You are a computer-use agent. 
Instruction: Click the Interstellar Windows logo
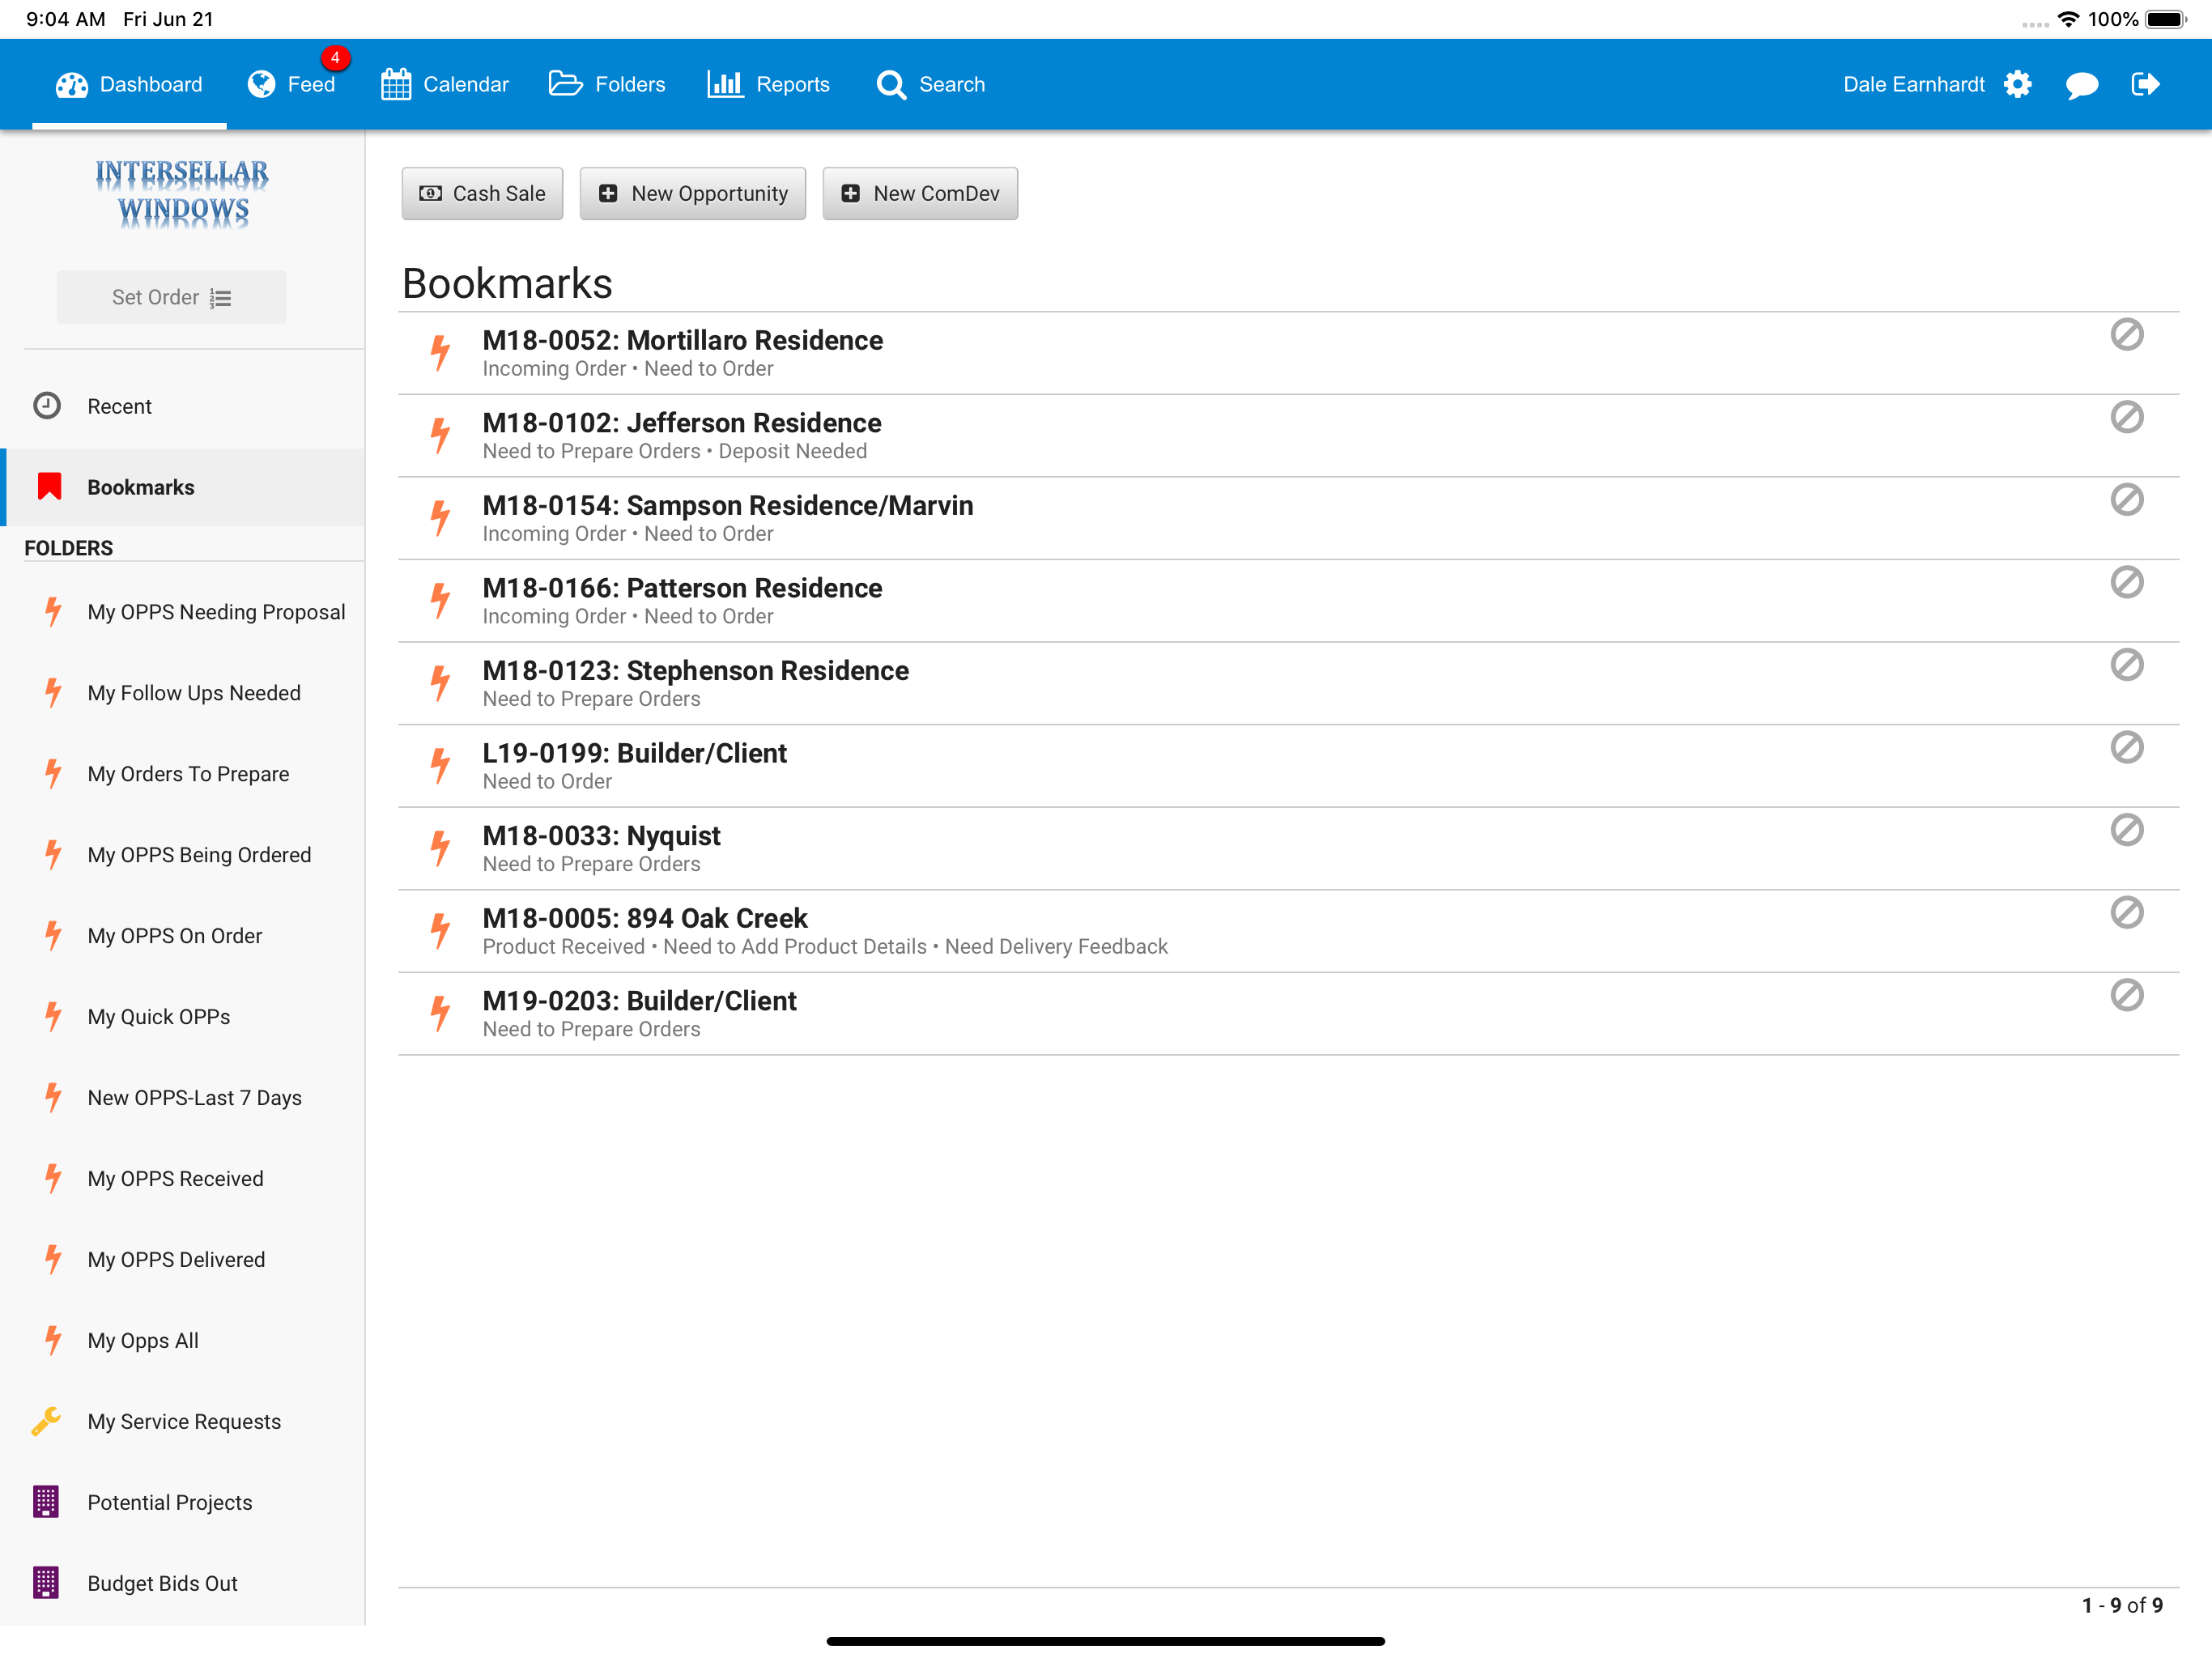(x=182, y=193)
